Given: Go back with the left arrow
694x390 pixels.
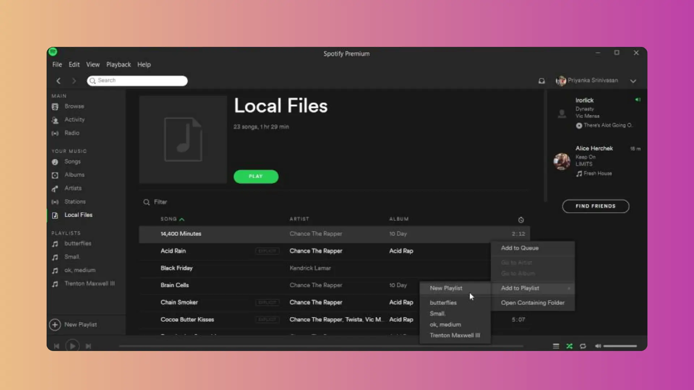Looking at the screenshot, I should tap(59, 81).
